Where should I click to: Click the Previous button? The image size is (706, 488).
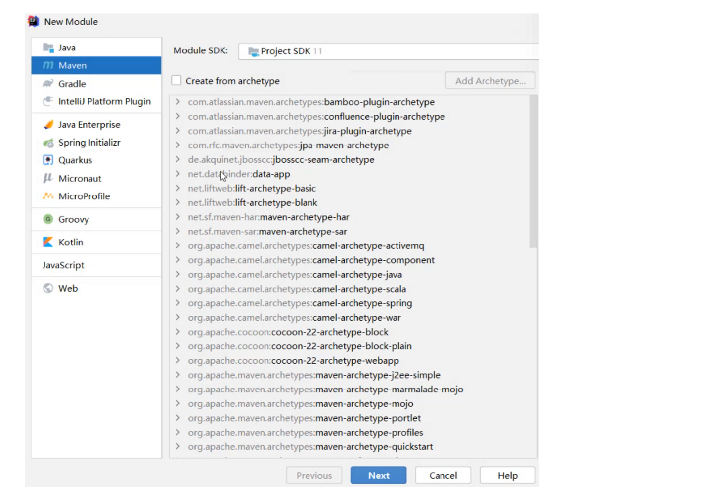coord(314,475)
